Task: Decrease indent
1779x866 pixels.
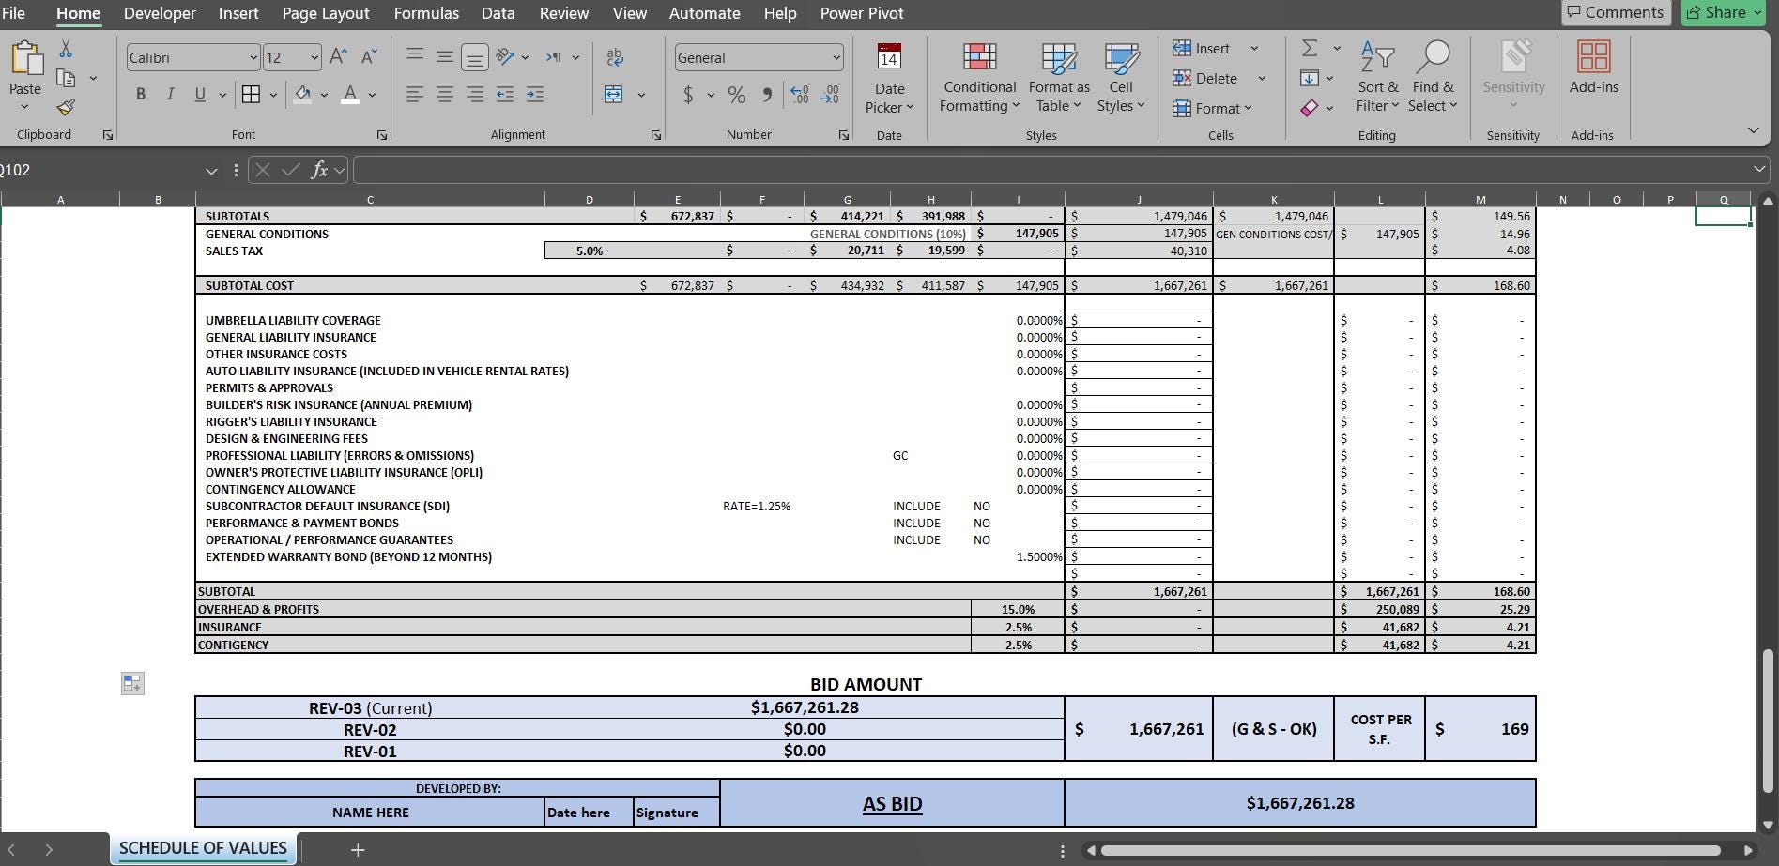Action: [505, 94]
